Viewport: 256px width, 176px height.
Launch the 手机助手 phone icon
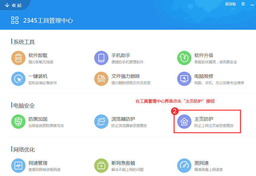coord(101,58)
